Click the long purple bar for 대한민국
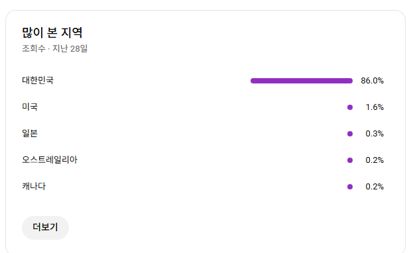Image resolution: width=411 pixels, height=253 pixels. click(302, 81)
